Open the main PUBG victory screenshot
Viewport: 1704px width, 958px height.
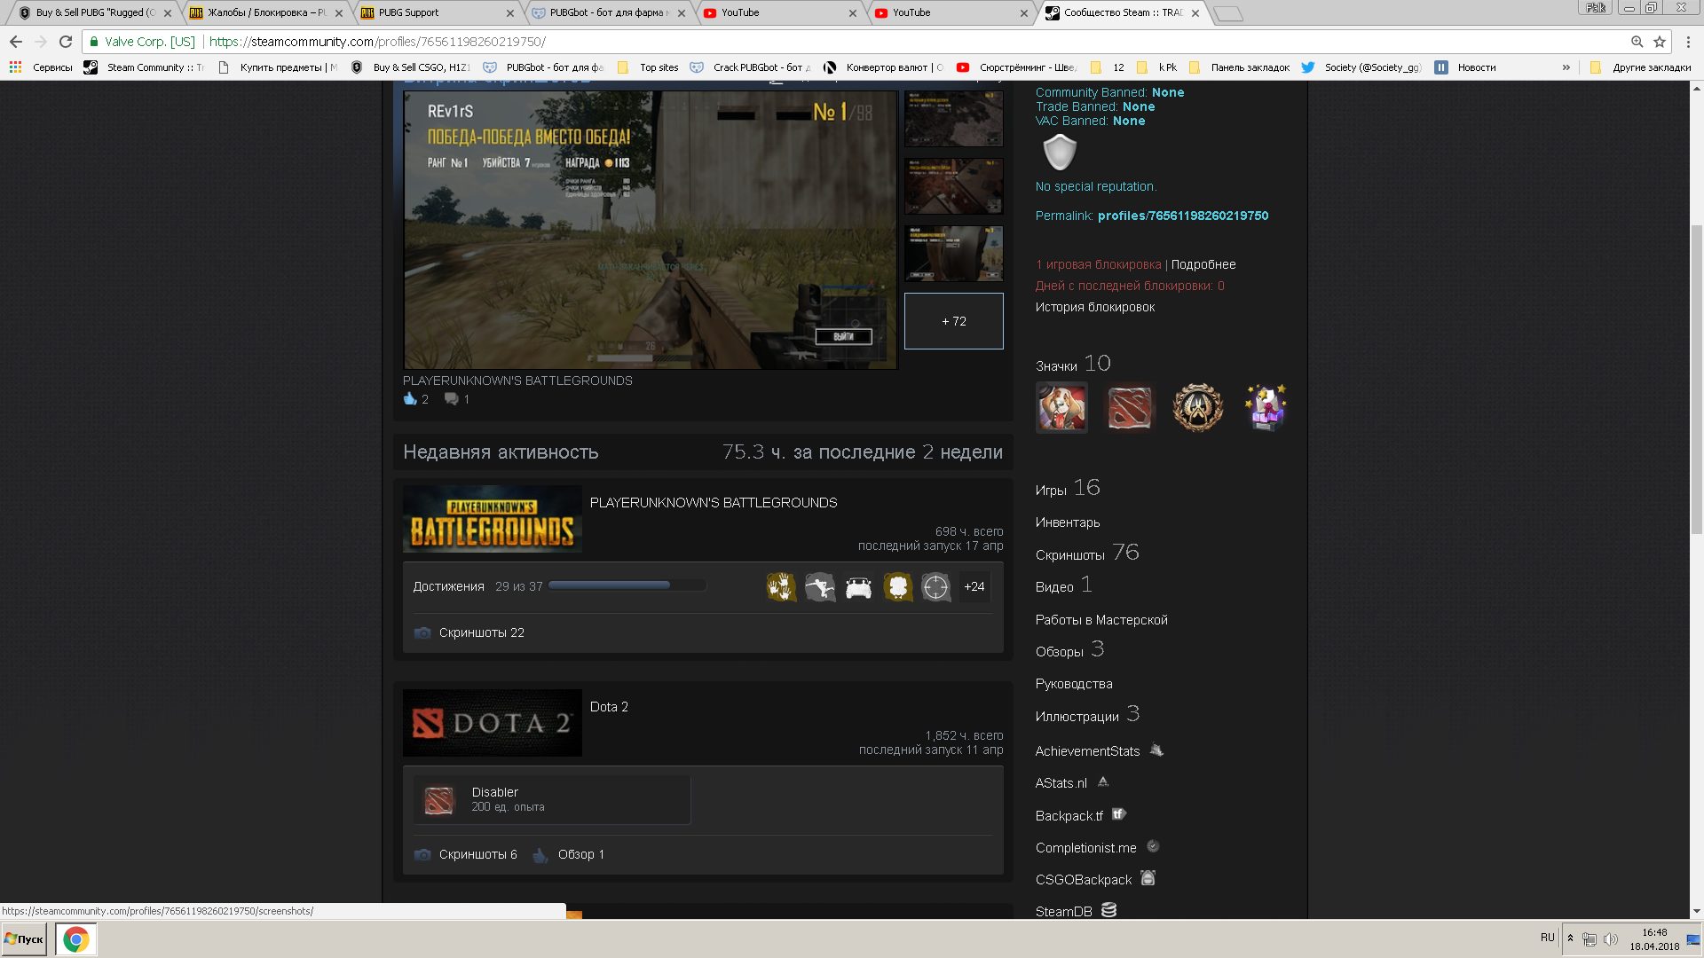[651, 230]
